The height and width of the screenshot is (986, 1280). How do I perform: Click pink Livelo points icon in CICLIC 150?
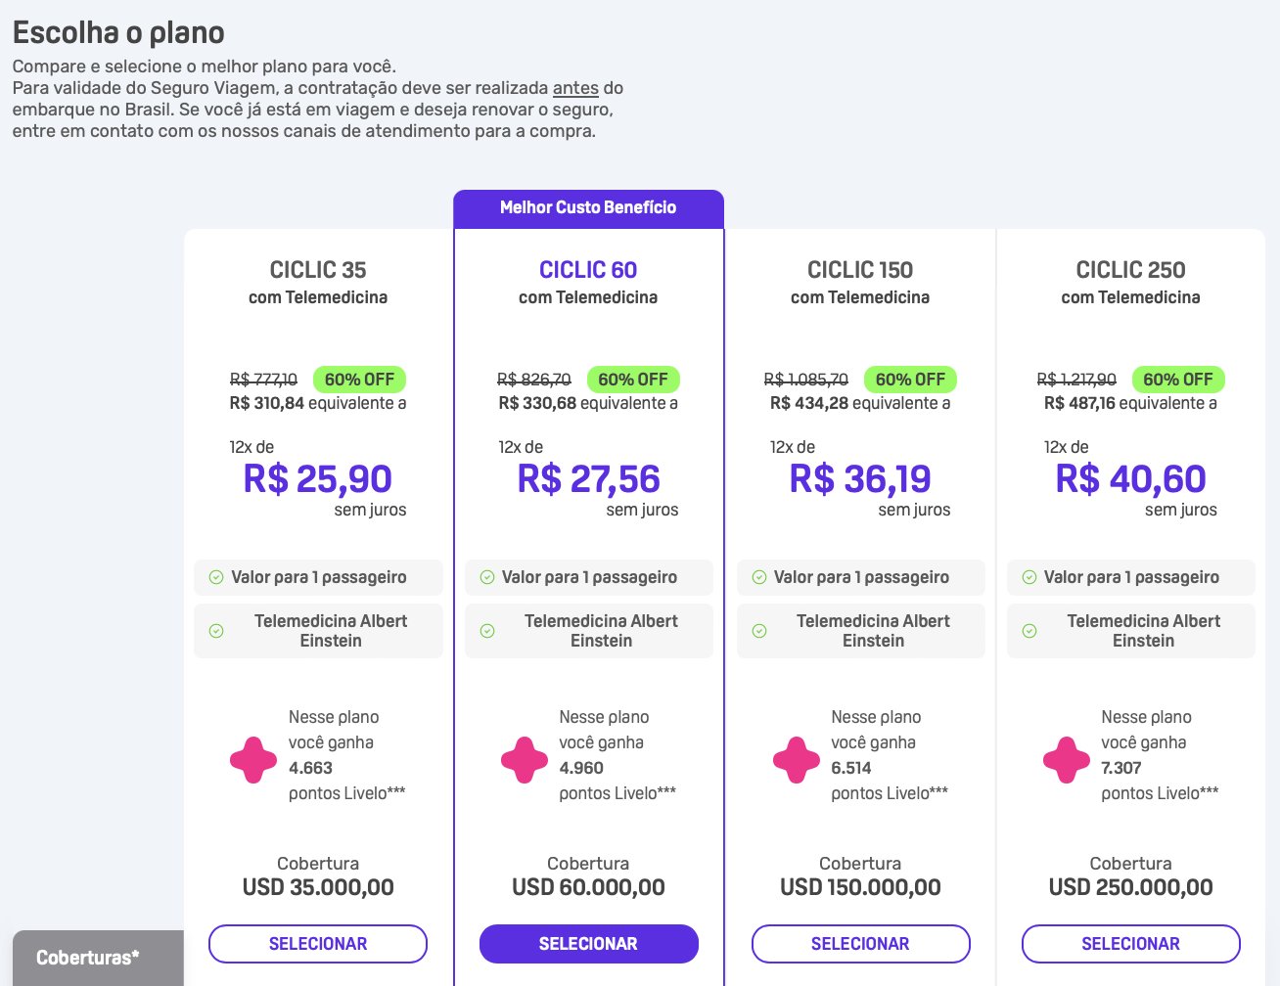click(797, 760)
